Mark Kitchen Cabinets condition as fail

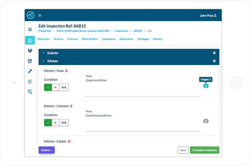pos(56,123)
